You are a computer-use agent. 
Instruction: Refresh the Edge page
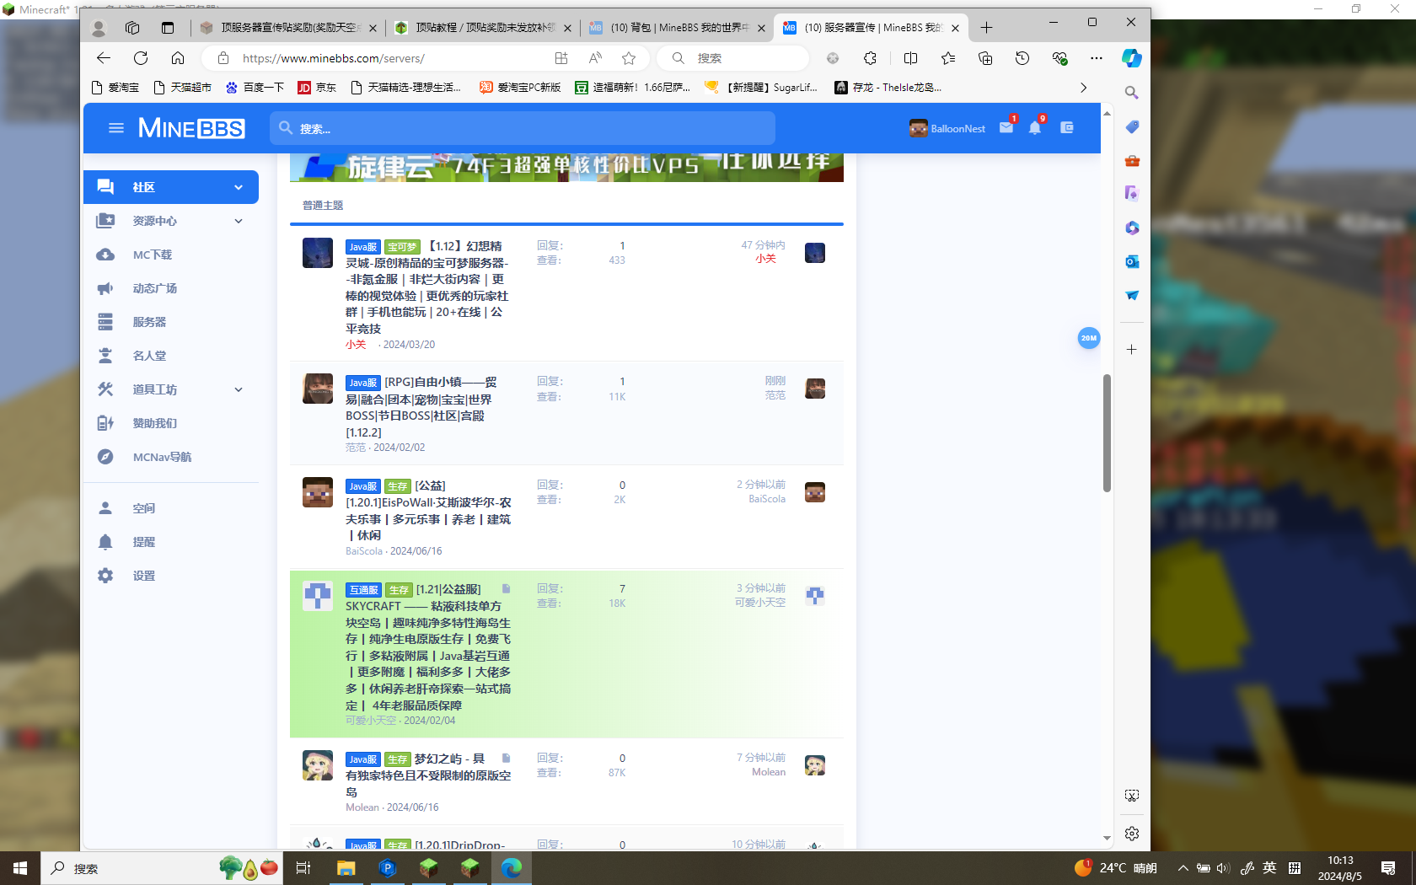pos(141,58)
